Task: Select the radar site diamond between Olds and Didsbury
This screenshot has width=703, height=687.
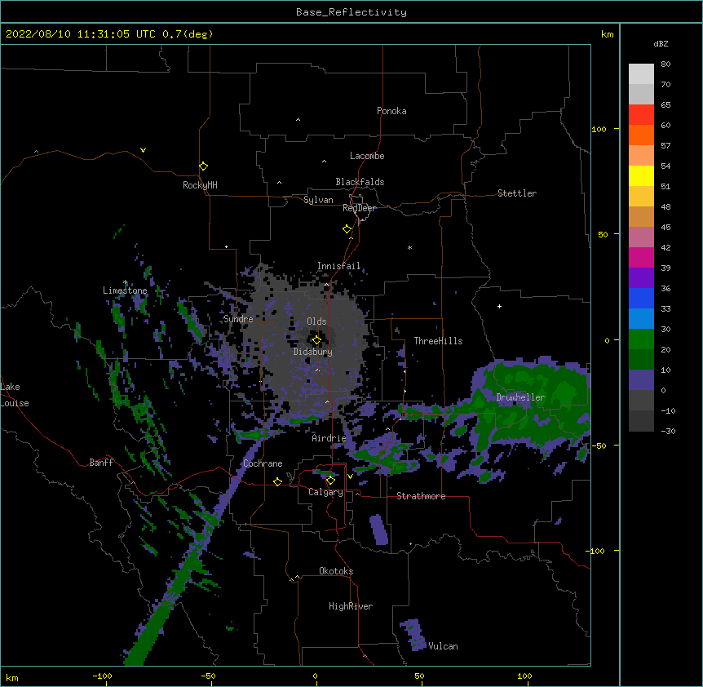Action: (x=316, y=340)
